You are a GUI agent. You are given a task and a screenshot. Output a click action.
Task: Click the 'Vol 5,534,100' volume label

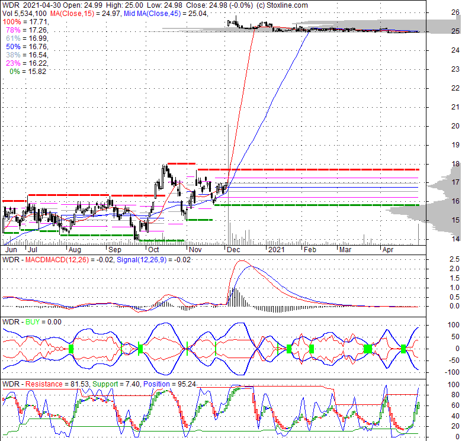[x=24, y=13]
